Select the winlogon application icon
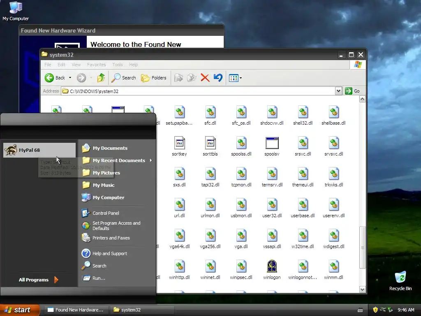This screenshot has width=421, height=316. [x=272, y=266]
